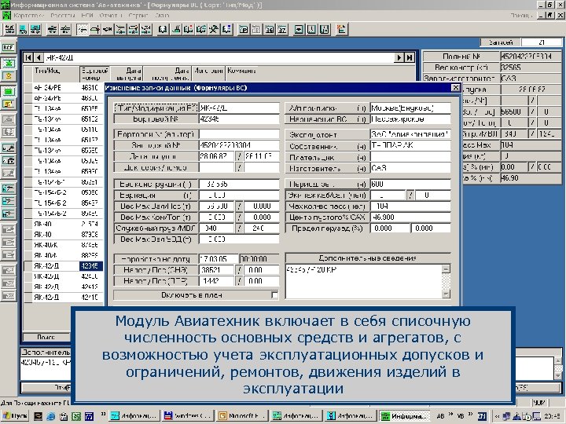This screenshot has height=424, width=566.
Task: Click the green down-arrow sidebar icon
Action: pyautogui.click(x=9, y=63)
